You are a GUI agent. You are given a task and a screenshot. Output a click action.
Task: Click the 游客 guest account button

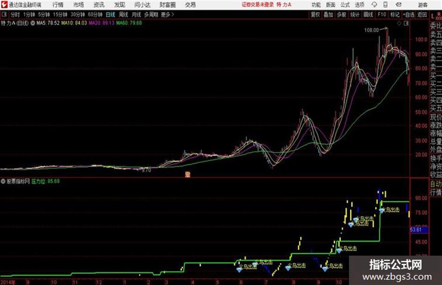tap(422, 5)
